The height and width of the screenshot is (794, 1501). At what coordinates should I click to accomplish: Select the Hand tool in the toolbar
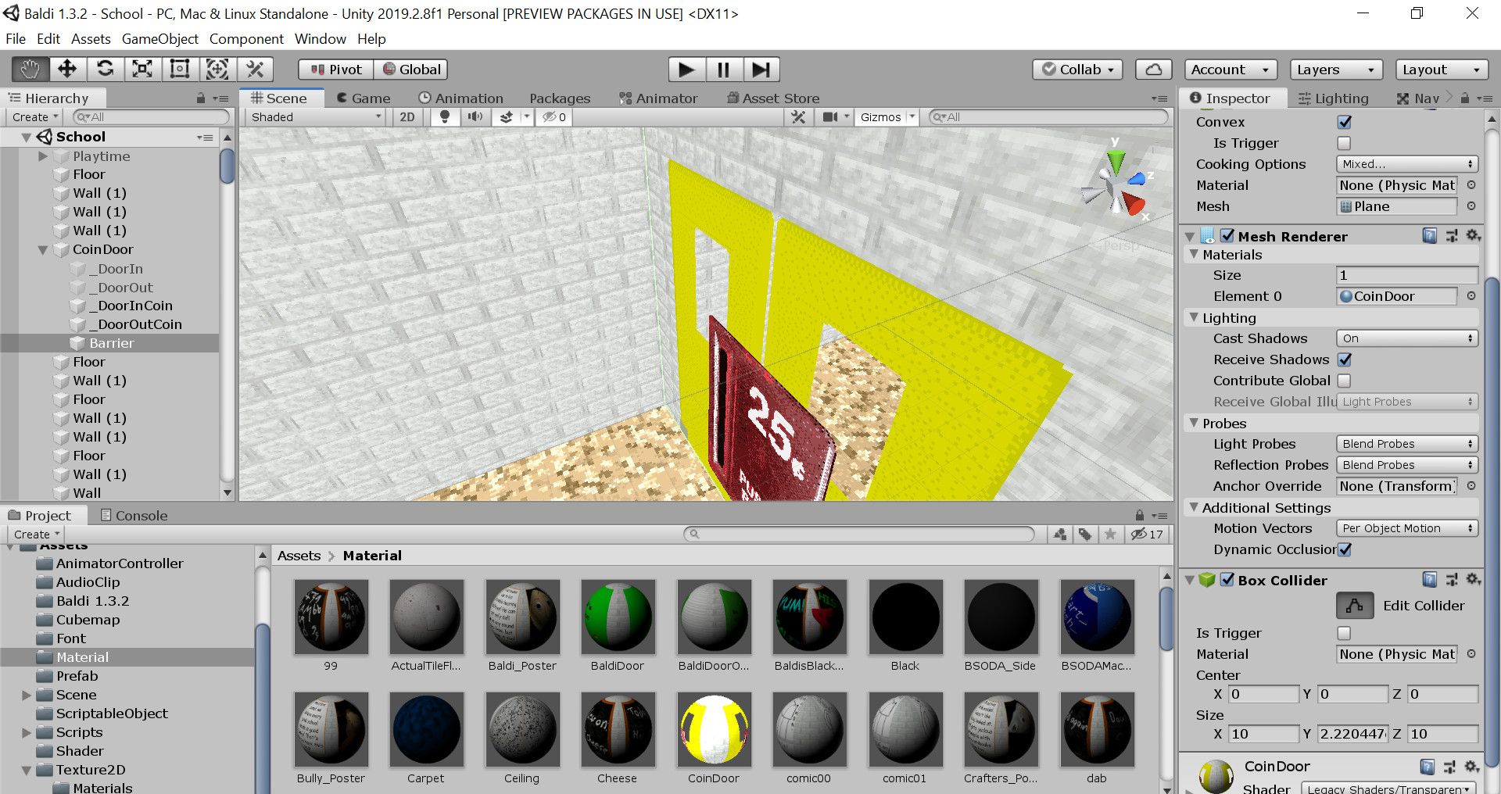pyautogui.click(x=29, y=69)
